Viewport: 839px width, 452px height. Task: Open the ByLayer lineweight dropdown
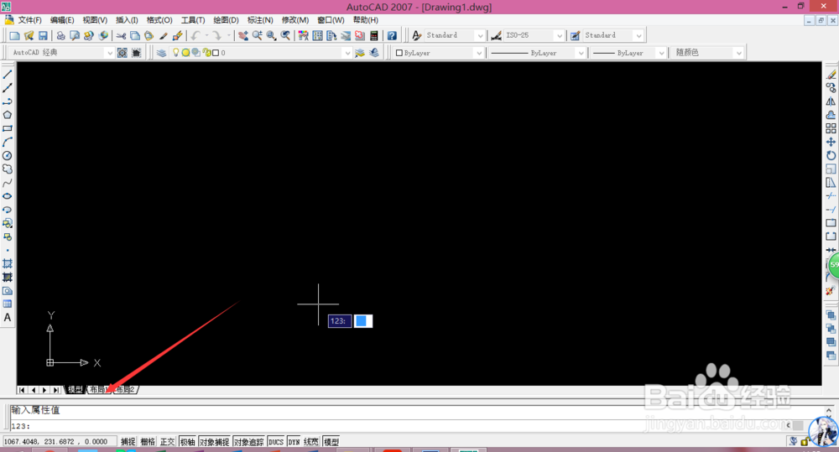click(x=661, y=53)
